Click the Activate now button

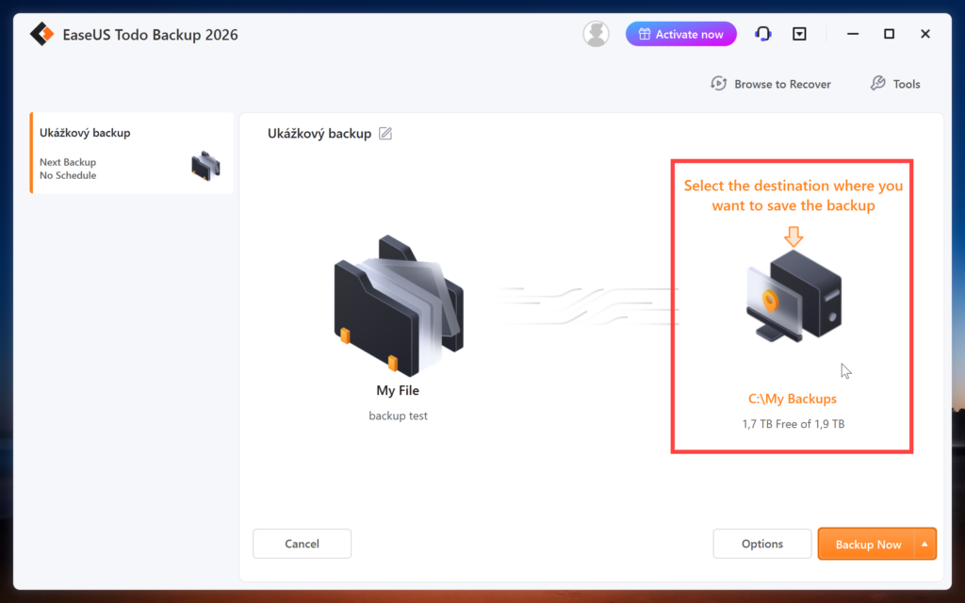click(x=680, y=34)
